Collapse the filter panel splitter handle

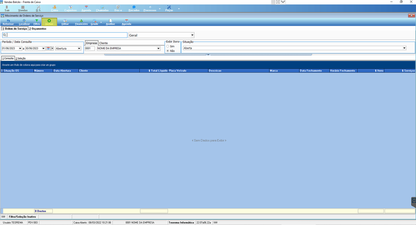pos(208,55)
